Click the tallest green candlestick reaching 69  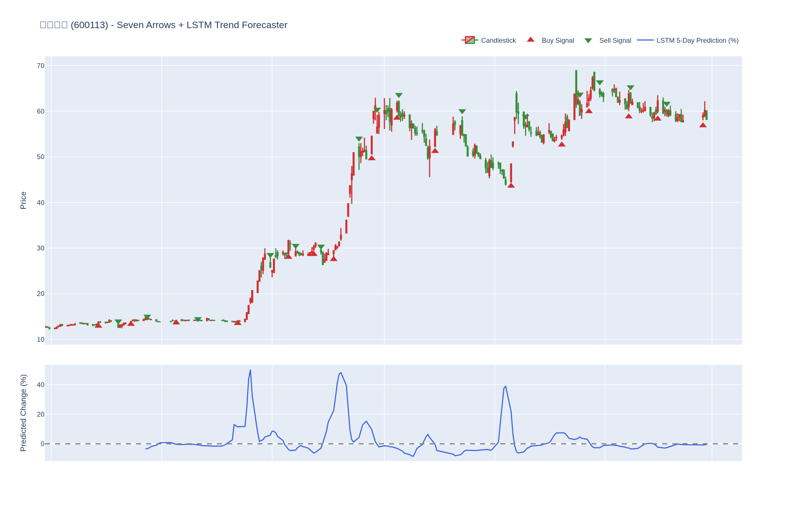pyautogui.click(x=576, y=85)
